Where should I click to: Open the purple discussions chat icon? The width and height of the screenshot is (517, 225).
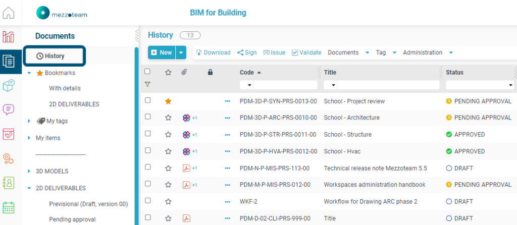coord(9,109)
